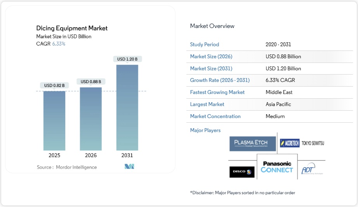Click the USD 0.82 B data label
Image resolution: width=358 pixels, height=207 pixels.
[54, 85]
